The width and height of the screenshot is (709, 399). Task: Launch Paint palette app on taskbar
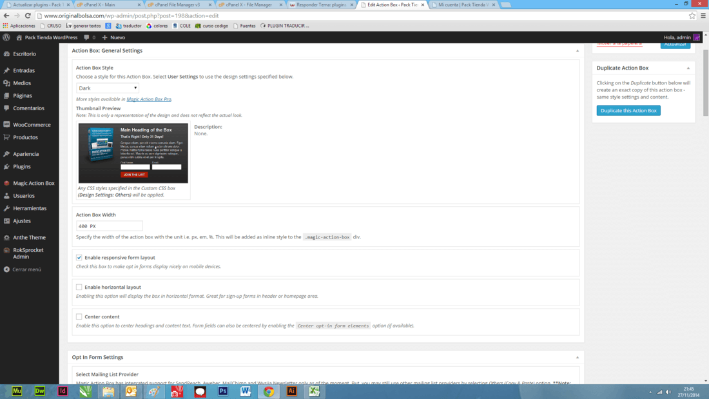click(154, 391)
